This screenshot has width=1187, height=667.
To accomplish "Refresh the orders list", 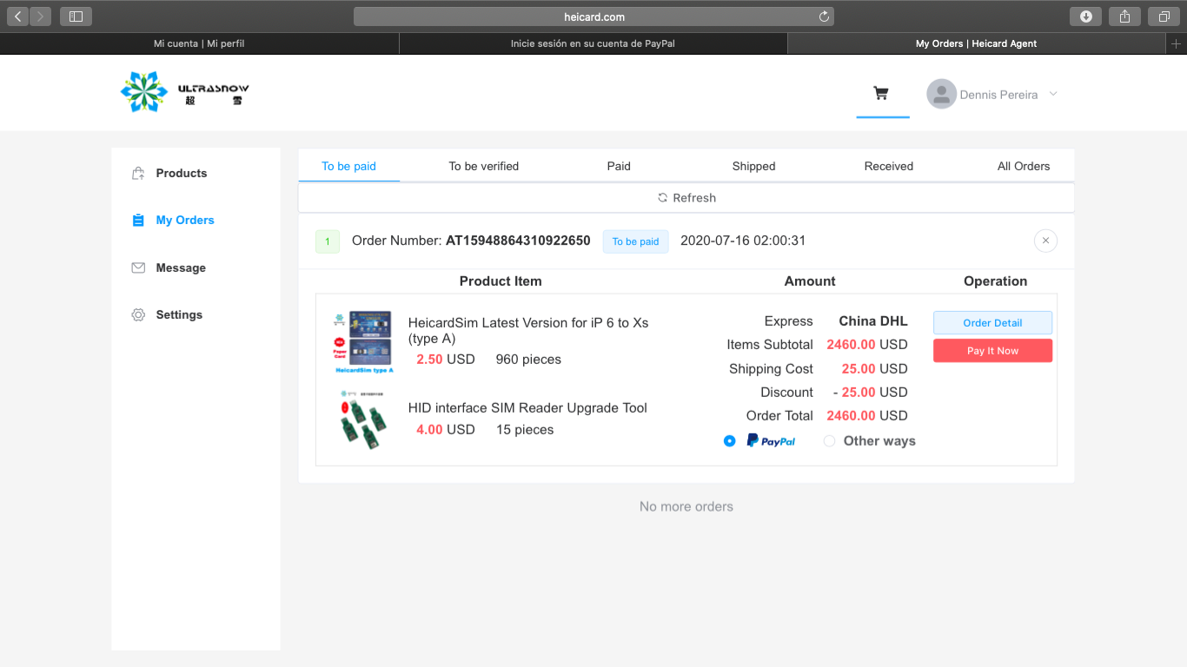I will [x=686, y=198].
